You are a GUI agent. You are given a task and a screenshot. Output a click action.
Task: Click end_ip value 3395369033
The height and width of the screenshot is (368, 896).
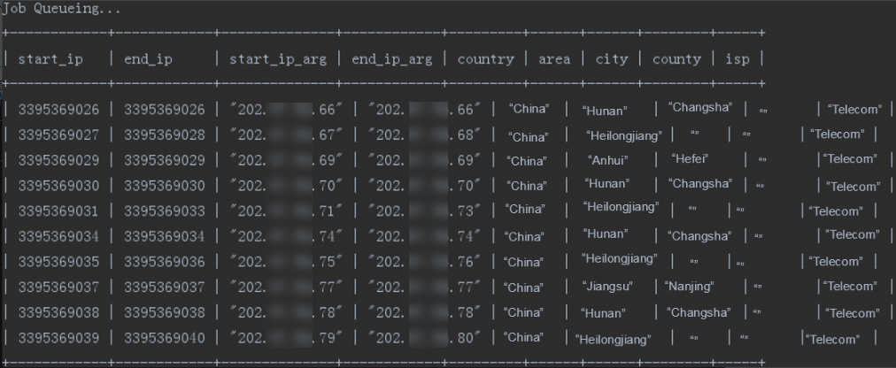[165, 211]
